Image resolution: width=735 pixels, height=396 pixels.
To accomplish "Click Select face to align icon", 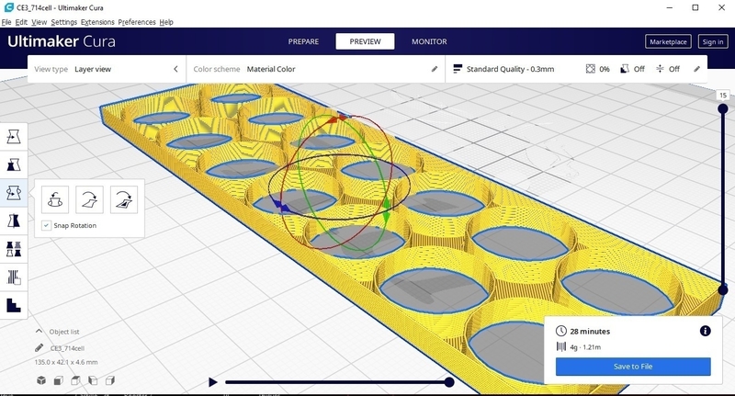I will click(124, 198).
